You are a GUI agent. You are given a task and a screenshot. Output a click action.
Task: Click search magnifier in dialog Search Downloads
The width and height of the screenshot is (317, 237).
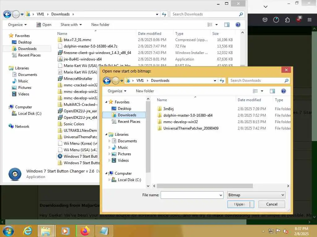pos(286,81)
